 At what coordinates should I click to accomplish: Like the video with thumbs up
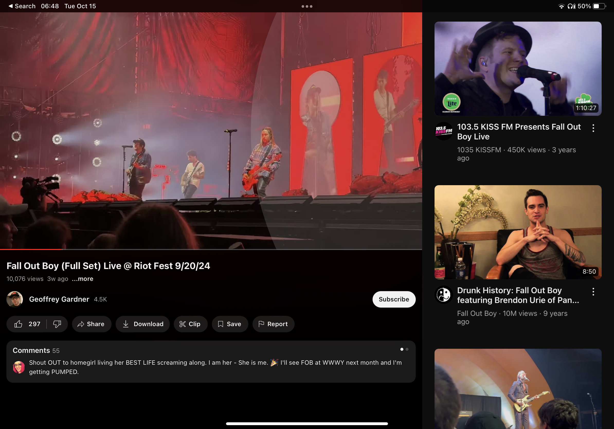point(19,324)
